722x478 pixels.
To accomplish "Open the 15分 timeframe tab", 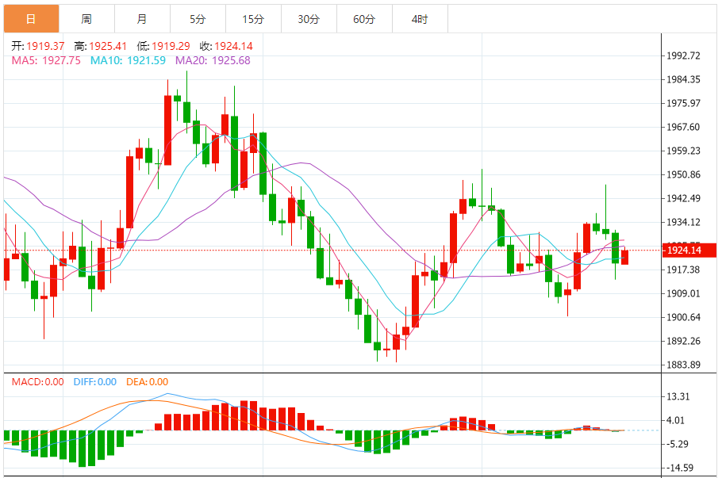I will tap(253, 19).
